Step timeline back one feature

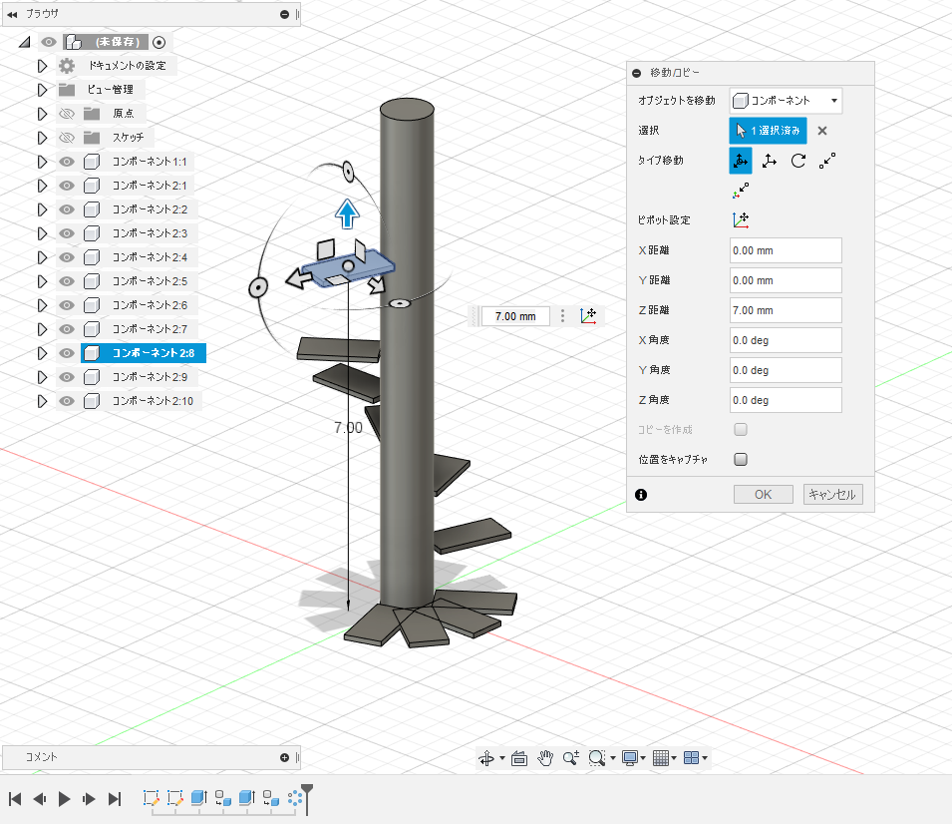coord(40,798)
